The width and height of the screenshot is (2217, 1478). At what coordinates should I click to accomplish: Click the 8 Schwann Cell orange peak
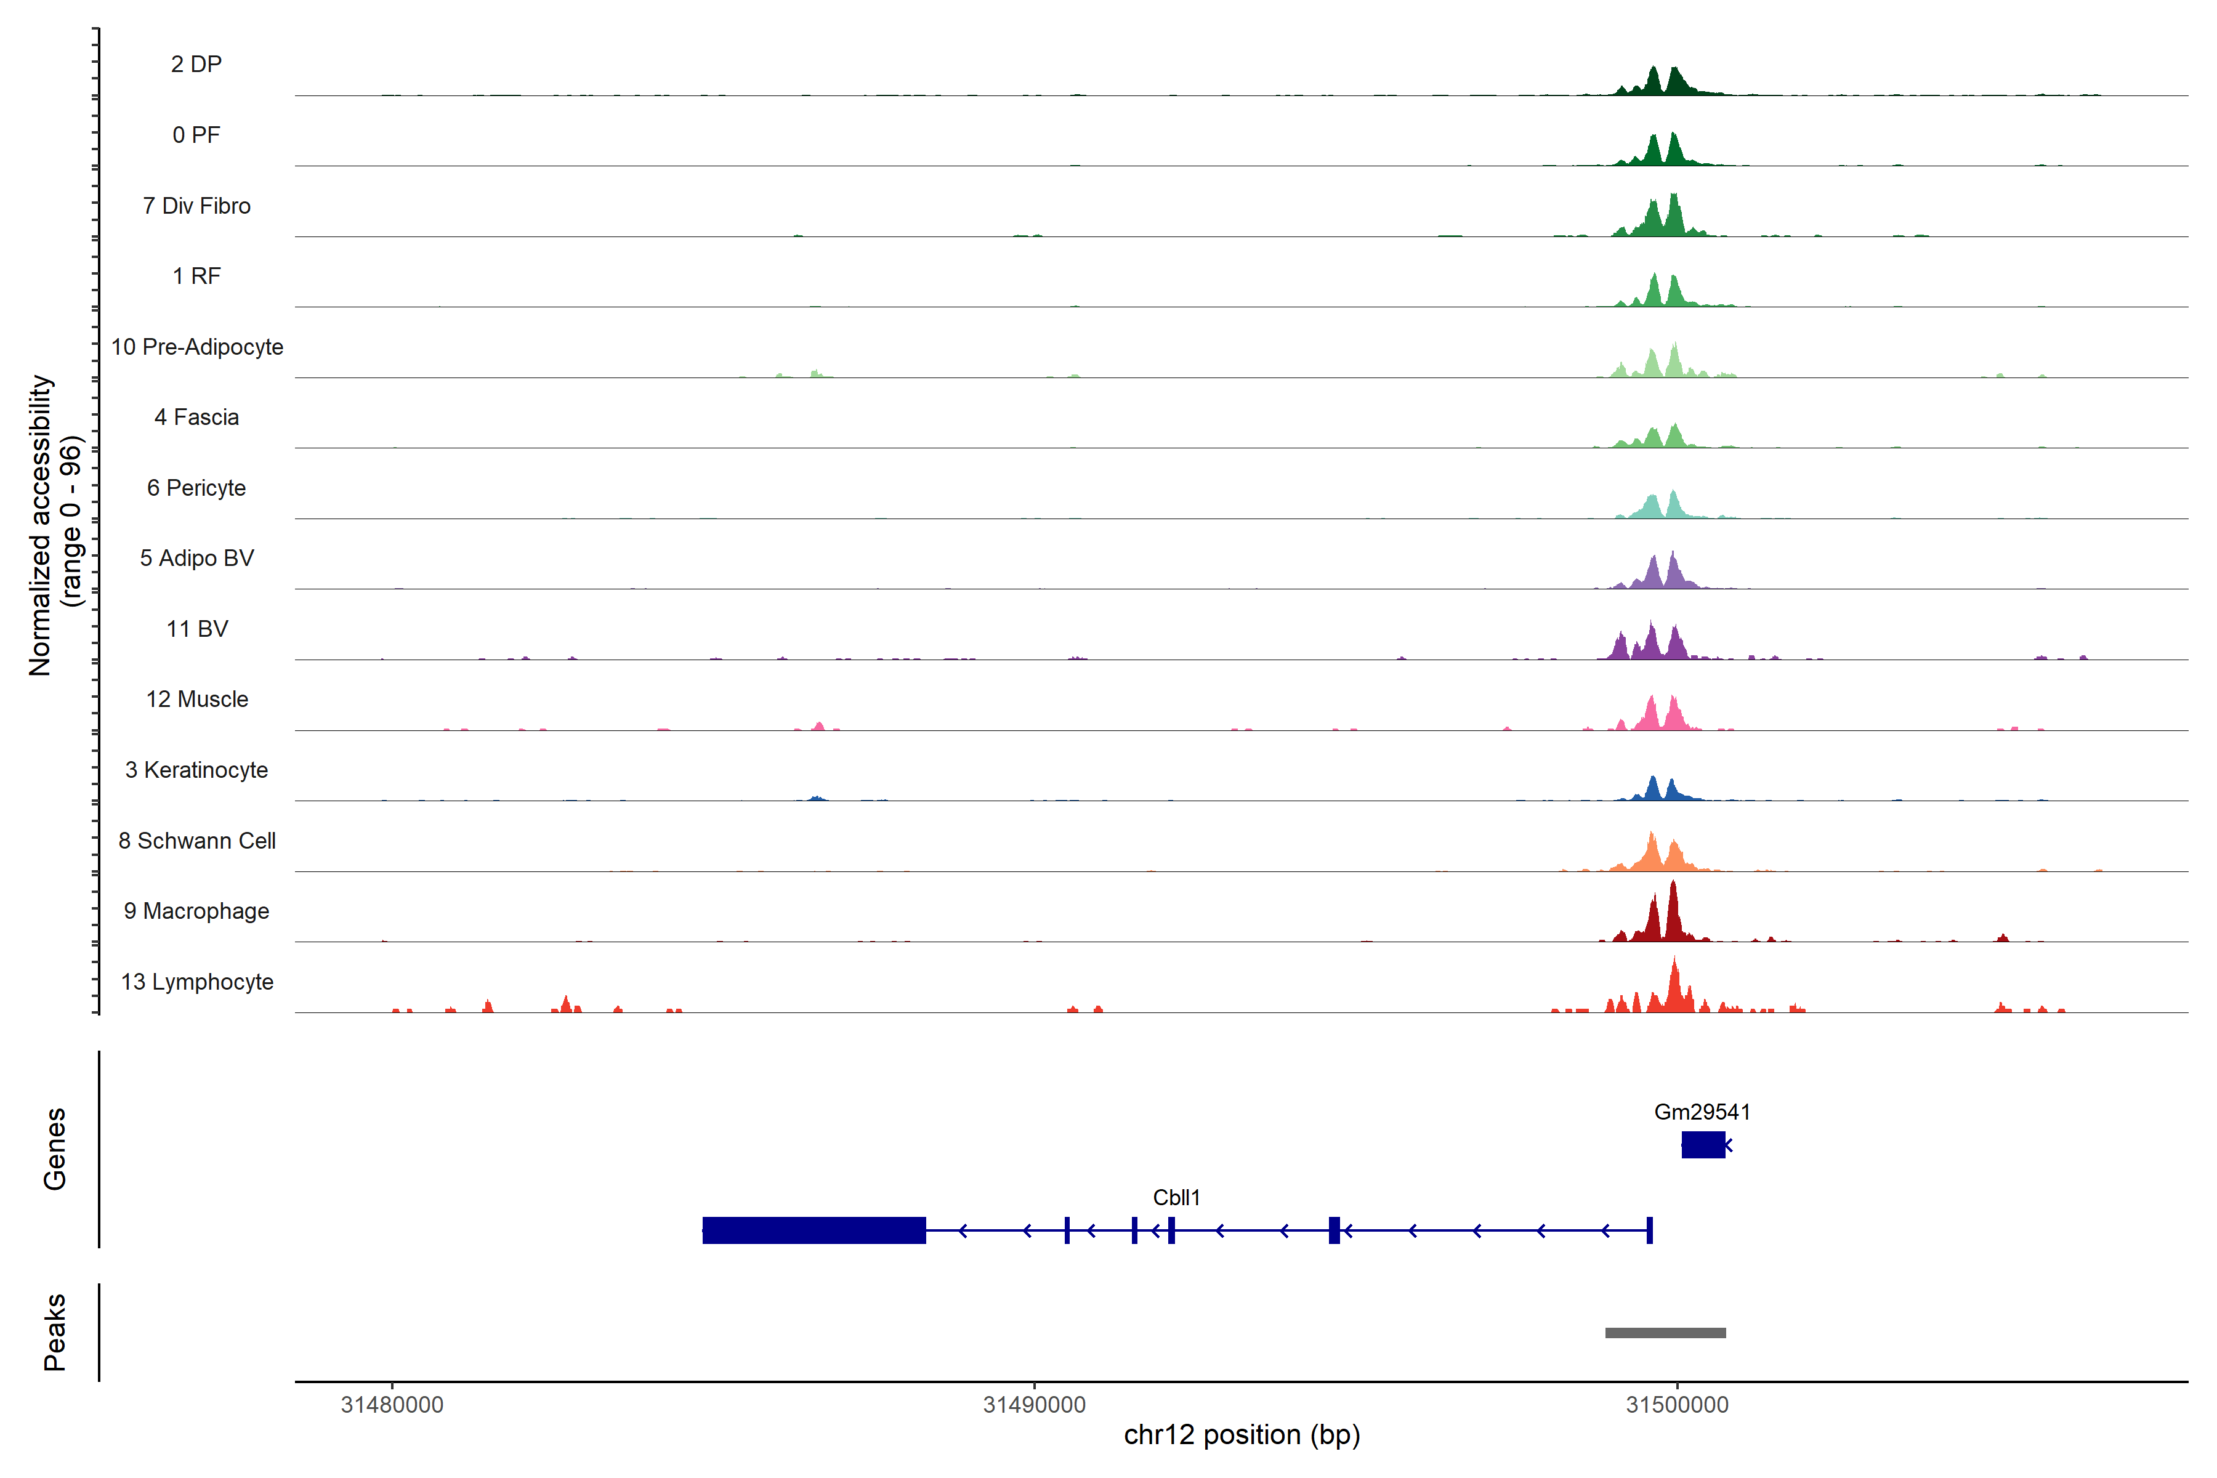1652,853
